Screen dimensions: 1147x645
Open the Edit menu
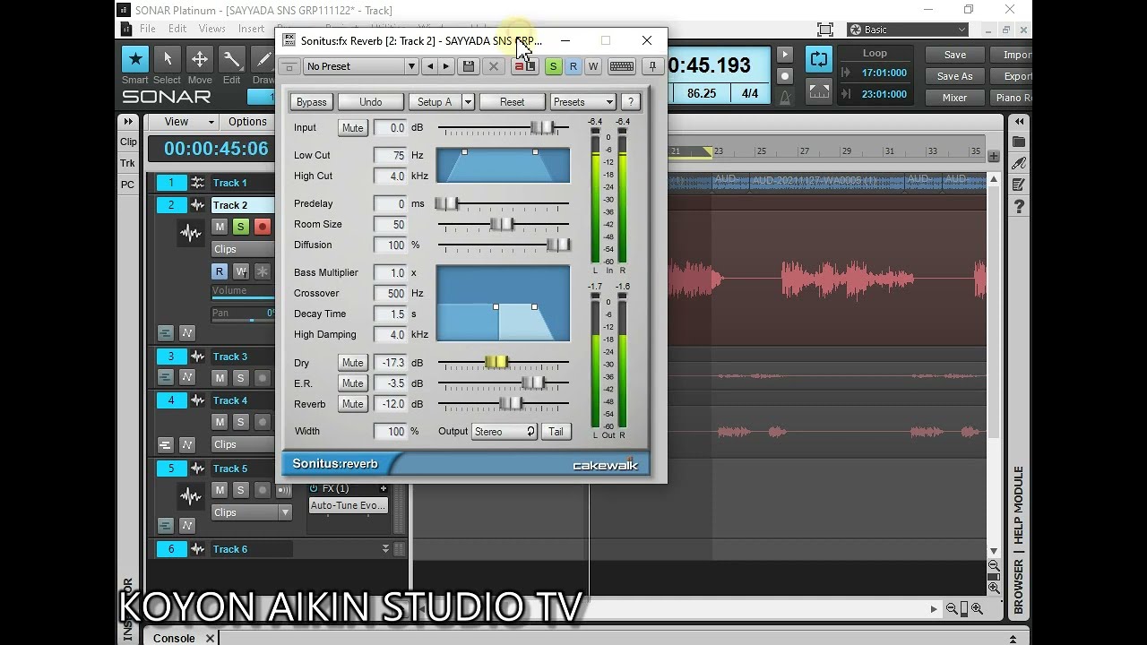pyautogui.click(x=177, y=29)
